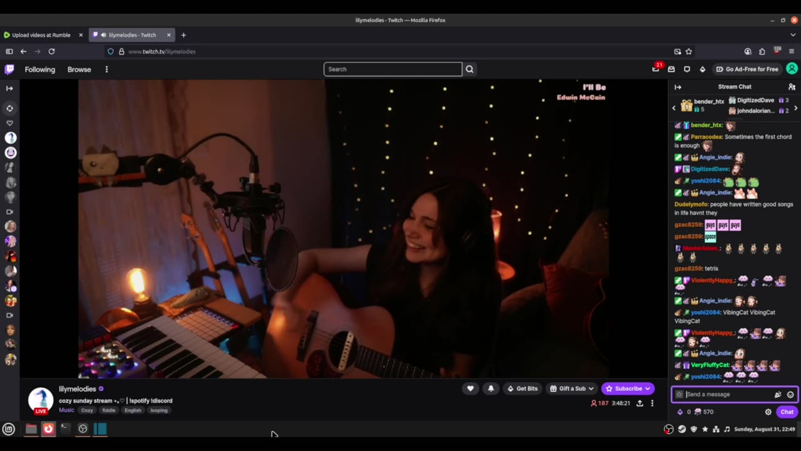The height and width of the screenshot is (451, 801).
Task: Toggle channel notifications bell
Action: (x=491, y=388)
